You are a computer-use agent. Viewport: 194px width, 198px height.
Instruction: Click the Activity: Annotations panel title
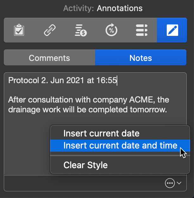[103, 8]
